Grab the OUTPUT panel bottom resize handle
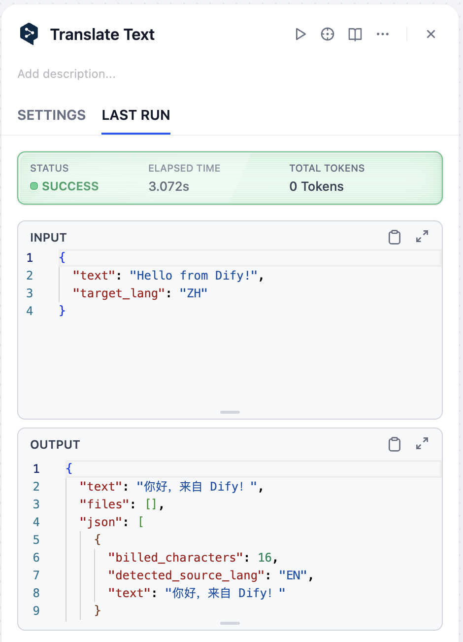Viewport: 463px width, 642px height. 230,623
